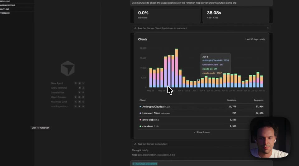Select the Anthropic/ClaudeAI client row
Screen dimensions: 299x166
coord(202,107)
